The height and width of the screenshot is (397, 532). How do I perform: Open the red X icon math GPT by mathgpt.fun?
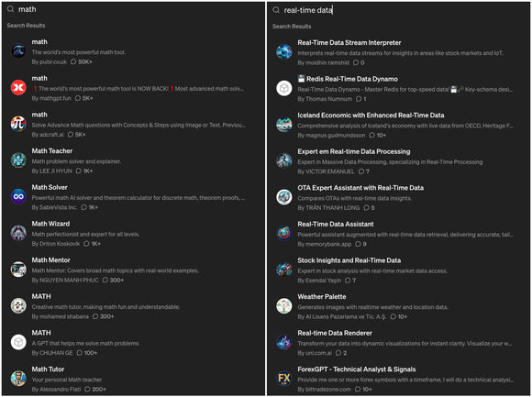[18, 87]
